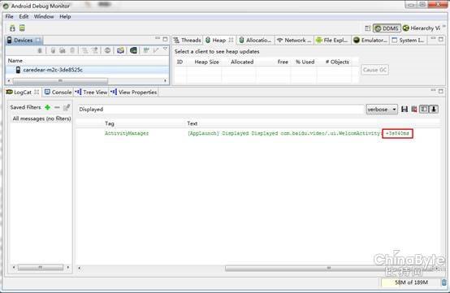Image resolution: width=450 pixels, height=293 pixels.
Task: Toggle display of saved filters view
Action: [x=423, y=110]
